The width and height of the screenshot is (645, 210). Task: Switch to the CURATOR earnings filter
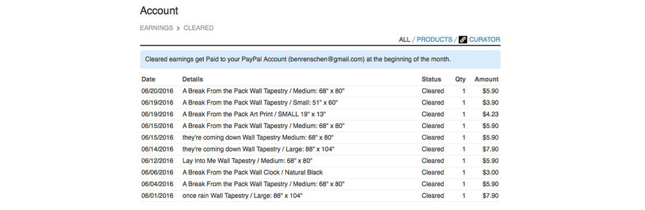[484, 39]
